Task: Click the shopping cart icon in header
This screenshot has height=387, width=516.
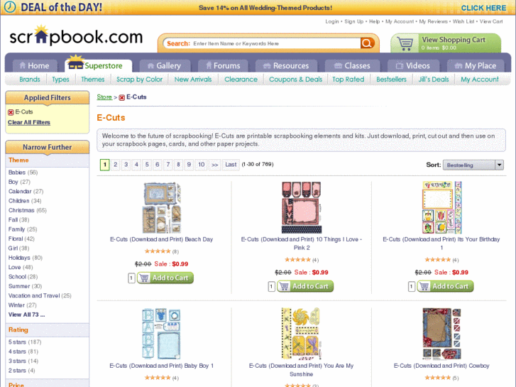Action: [x=405, y=43]
